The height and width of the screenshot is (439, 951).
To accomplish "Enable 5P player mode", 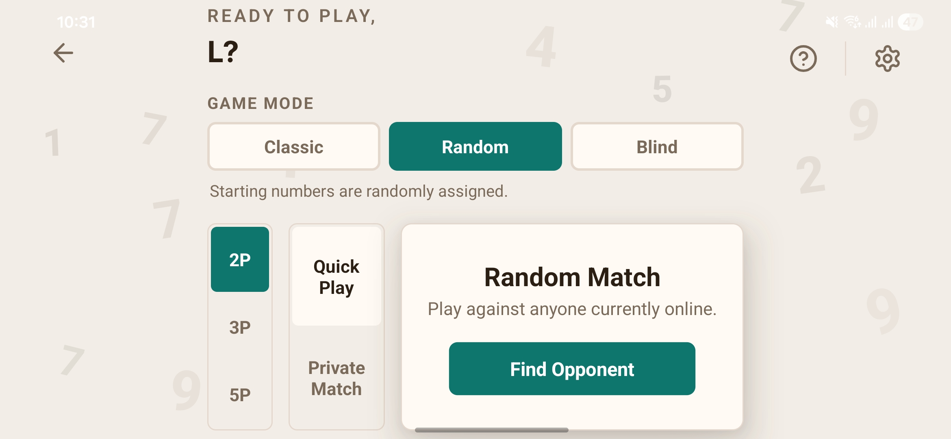I will 240,393.
